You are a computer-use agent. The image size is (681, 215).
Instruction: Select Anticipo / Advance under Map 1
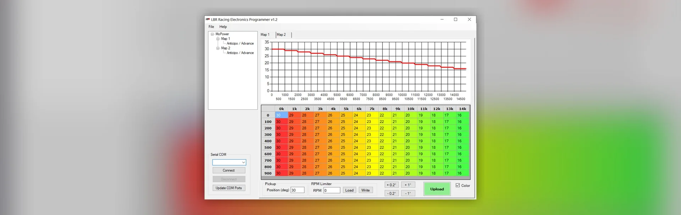point(240,43)
